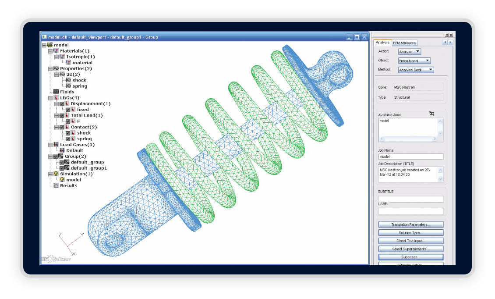This screenshot has height=299, width=495.
Task: Collapse the model root tree node
Action: point(44,45)
